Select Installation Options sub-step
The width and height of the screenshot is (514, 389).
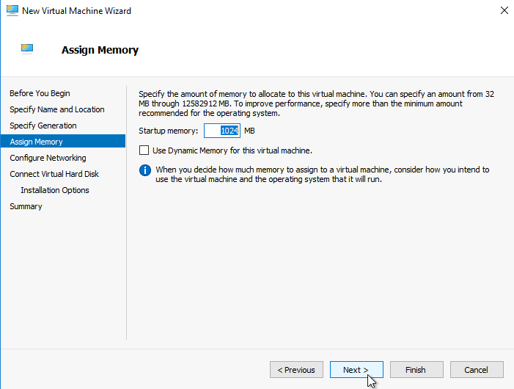click(x=55, y=190)
